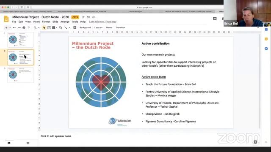Screen dimensions: 271x152
Task: Click the 'Changevision - Jan Ruijgrok' bullet
Action: pos(163,114)
